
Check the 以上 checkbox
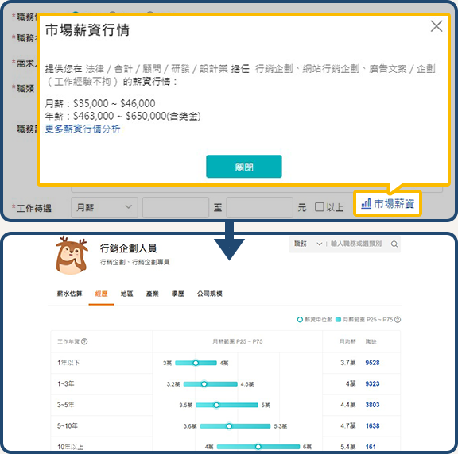pos(320,207)
